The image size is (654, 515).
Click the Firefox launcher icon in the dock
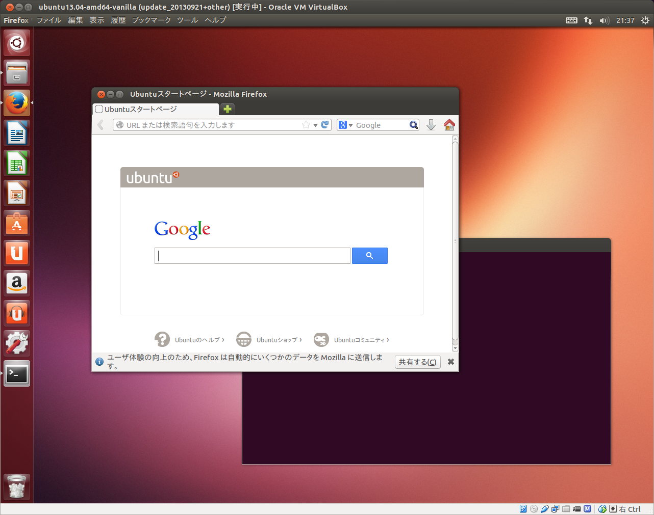coord(17,103)
